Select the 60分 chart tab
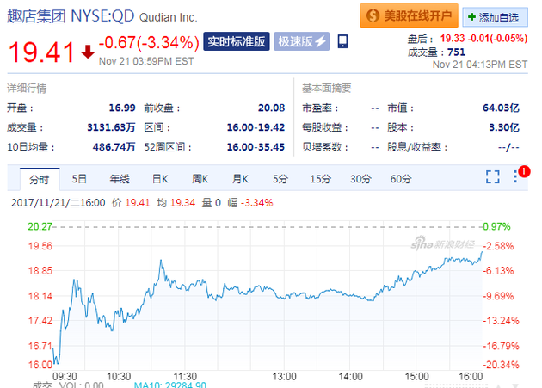The width and height of the screenshot is (542, 388). (401, 179)
